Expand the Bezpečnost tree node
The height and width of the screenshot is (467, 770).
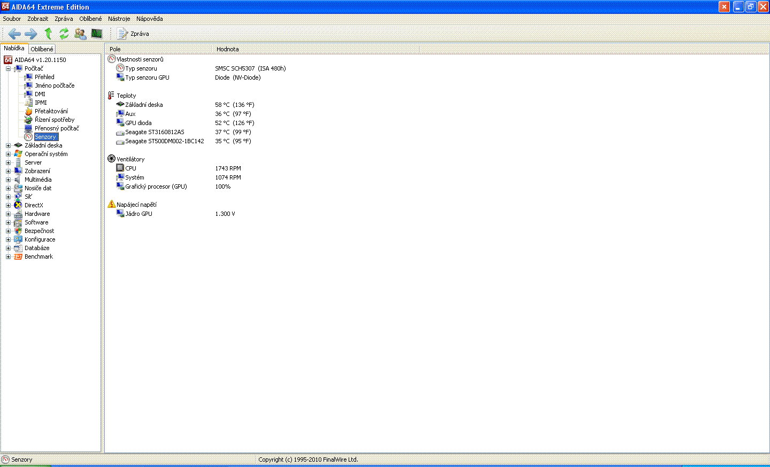click(x=8, y=231)
